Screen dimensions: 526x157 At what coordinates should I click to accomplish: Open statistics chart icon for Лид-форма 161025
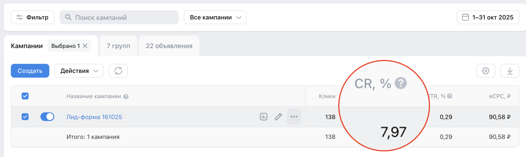click(264, 117)
